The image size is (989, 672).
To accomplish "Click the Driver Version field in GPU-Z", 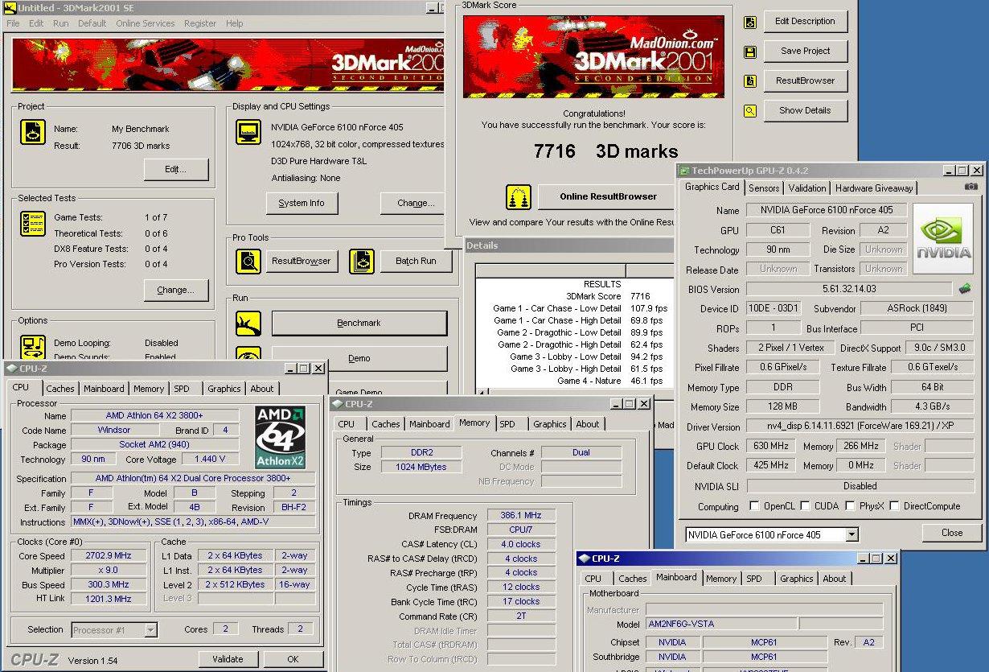I will pos(860,426).
